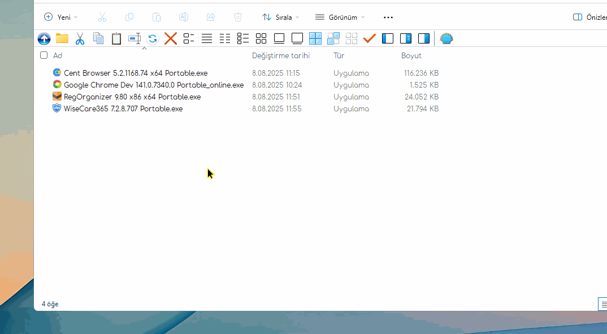Toggle the orange checkmark item checkboxes icon

370,38
